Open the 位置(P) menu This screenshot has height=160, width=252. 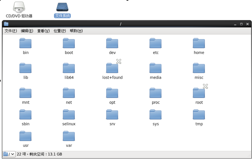[x=60, y=31]
